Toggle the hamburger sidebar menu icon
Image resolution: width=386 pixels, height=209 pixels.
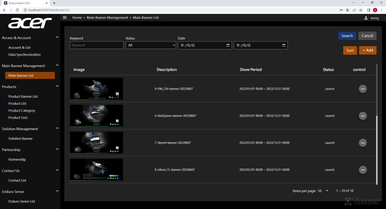pos(65,17)
